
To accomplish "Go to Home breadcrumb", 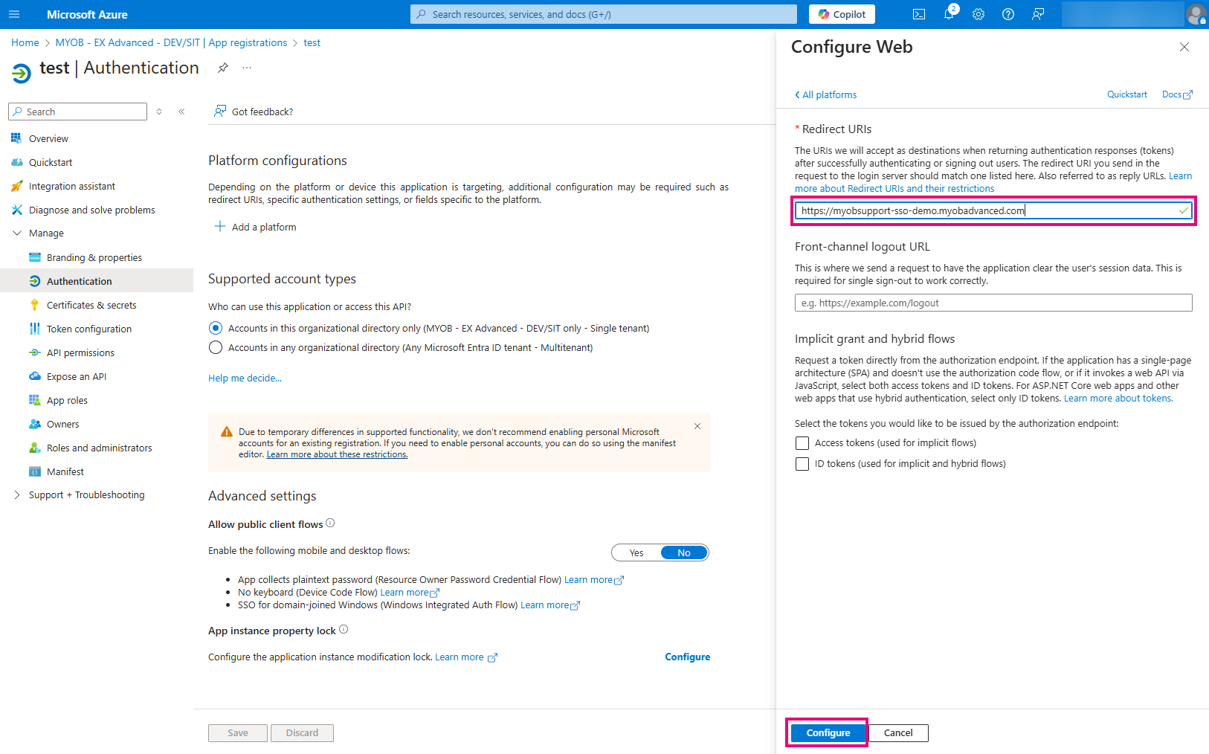I will pyautogui.click(x=25, y=42).
